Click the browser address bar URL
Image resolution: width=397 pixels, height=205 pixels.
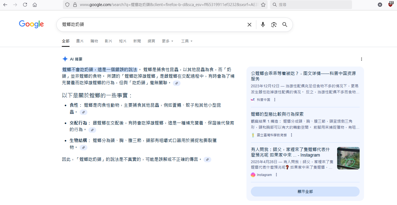tap(169, 5)
